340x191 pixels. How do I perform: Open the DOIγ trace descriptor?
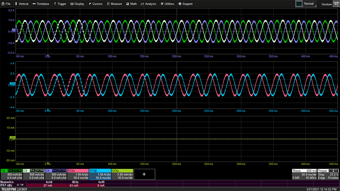(122, 174)
